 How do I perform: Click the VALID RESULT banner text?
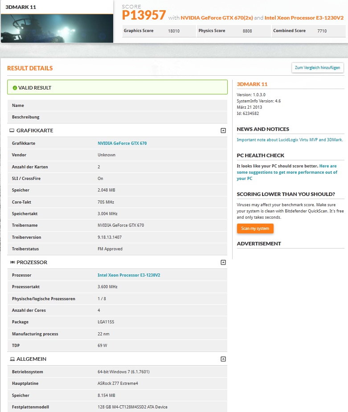35,88
